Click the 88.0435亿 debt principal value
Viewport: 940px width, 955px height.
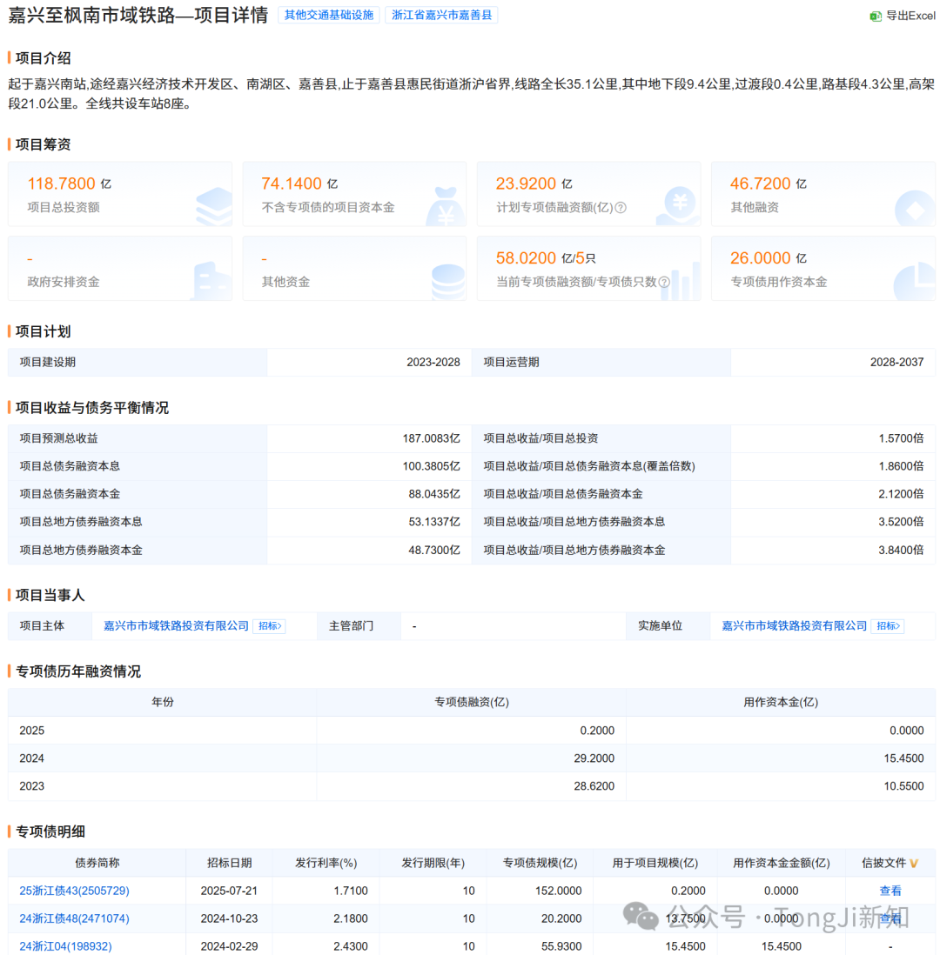434,494
